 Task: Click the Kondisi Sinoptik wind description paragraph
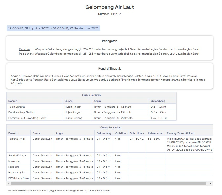pyautogui.click(x=108, y=80)
